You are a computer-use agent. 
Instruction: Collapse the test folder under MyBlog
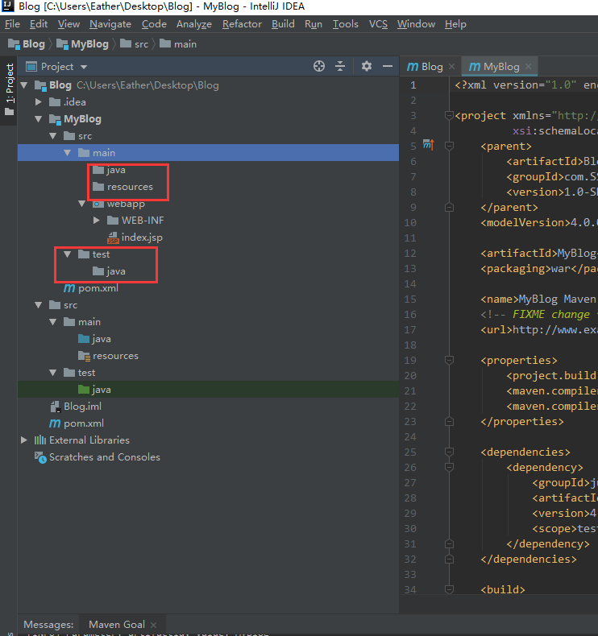point(68,254)
